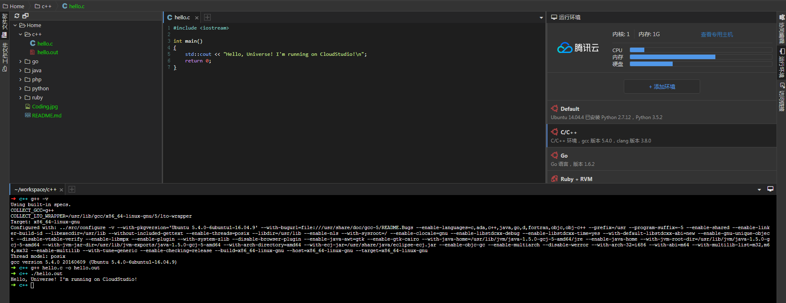The width and height of the screenshot is (786, 303).
Task: Open the hello.out binary file
Action: 47,53
